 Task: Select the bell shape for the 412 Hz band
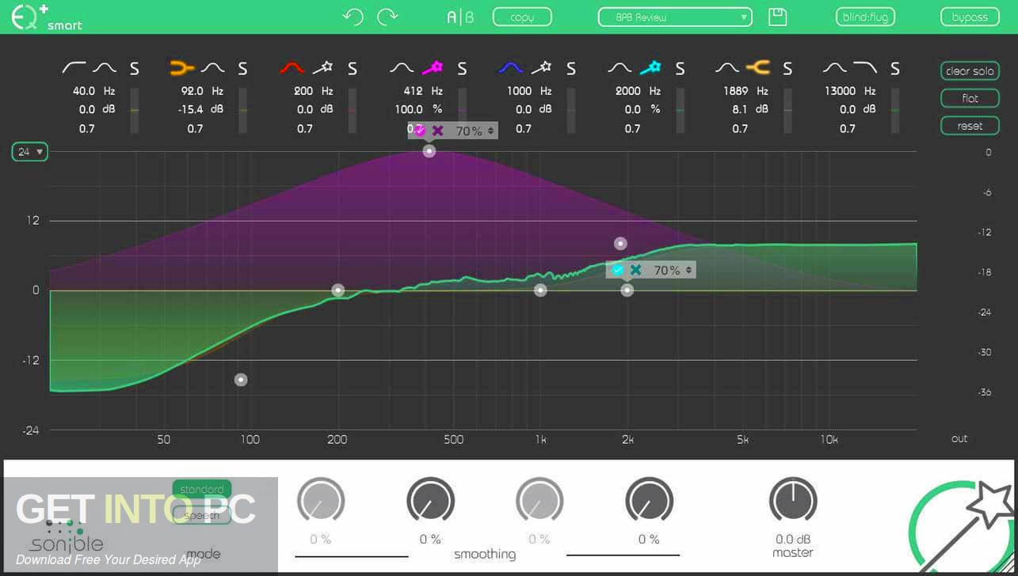(402, 69)
